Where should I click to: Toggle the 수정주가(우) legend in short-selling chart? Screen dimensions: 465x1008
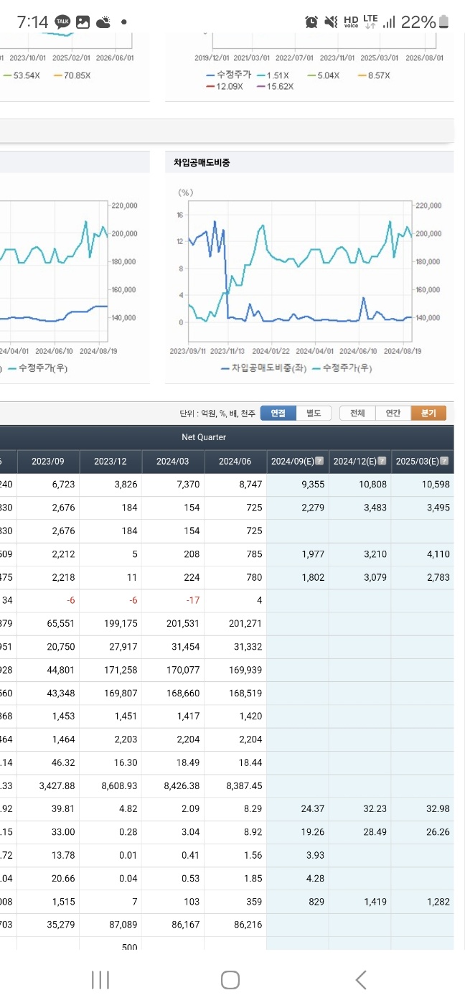(x=342, y=368)
